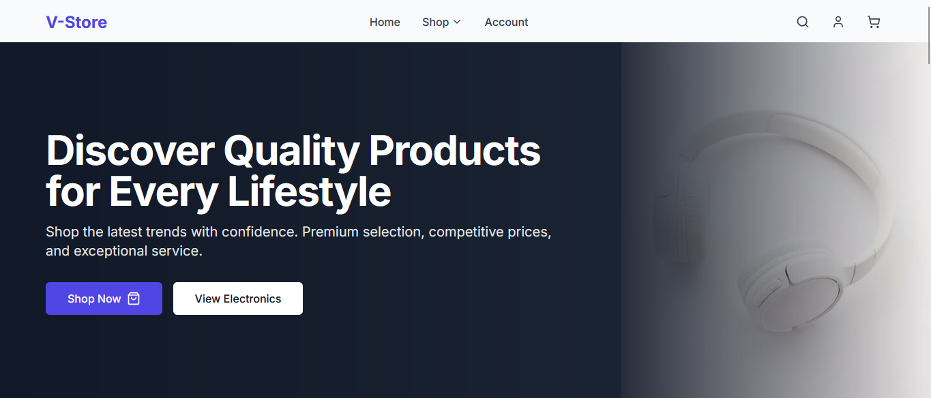Viewport: 931px width, 398px height.
Task: Click the cart icon at far right
Action: tap(873, 21)
